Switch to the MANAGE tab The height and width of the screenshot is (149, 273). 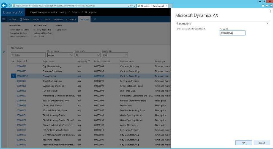point(58,20)
